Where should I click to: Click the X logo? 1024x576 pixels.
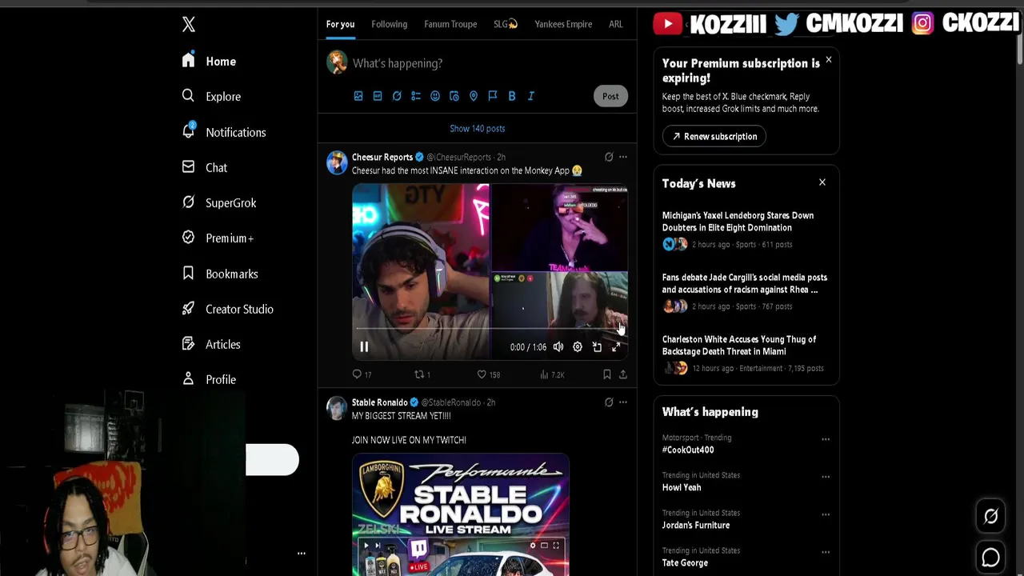click(189, 24)
